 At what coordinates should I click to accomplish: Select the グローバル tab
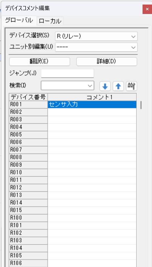point(19,20)
